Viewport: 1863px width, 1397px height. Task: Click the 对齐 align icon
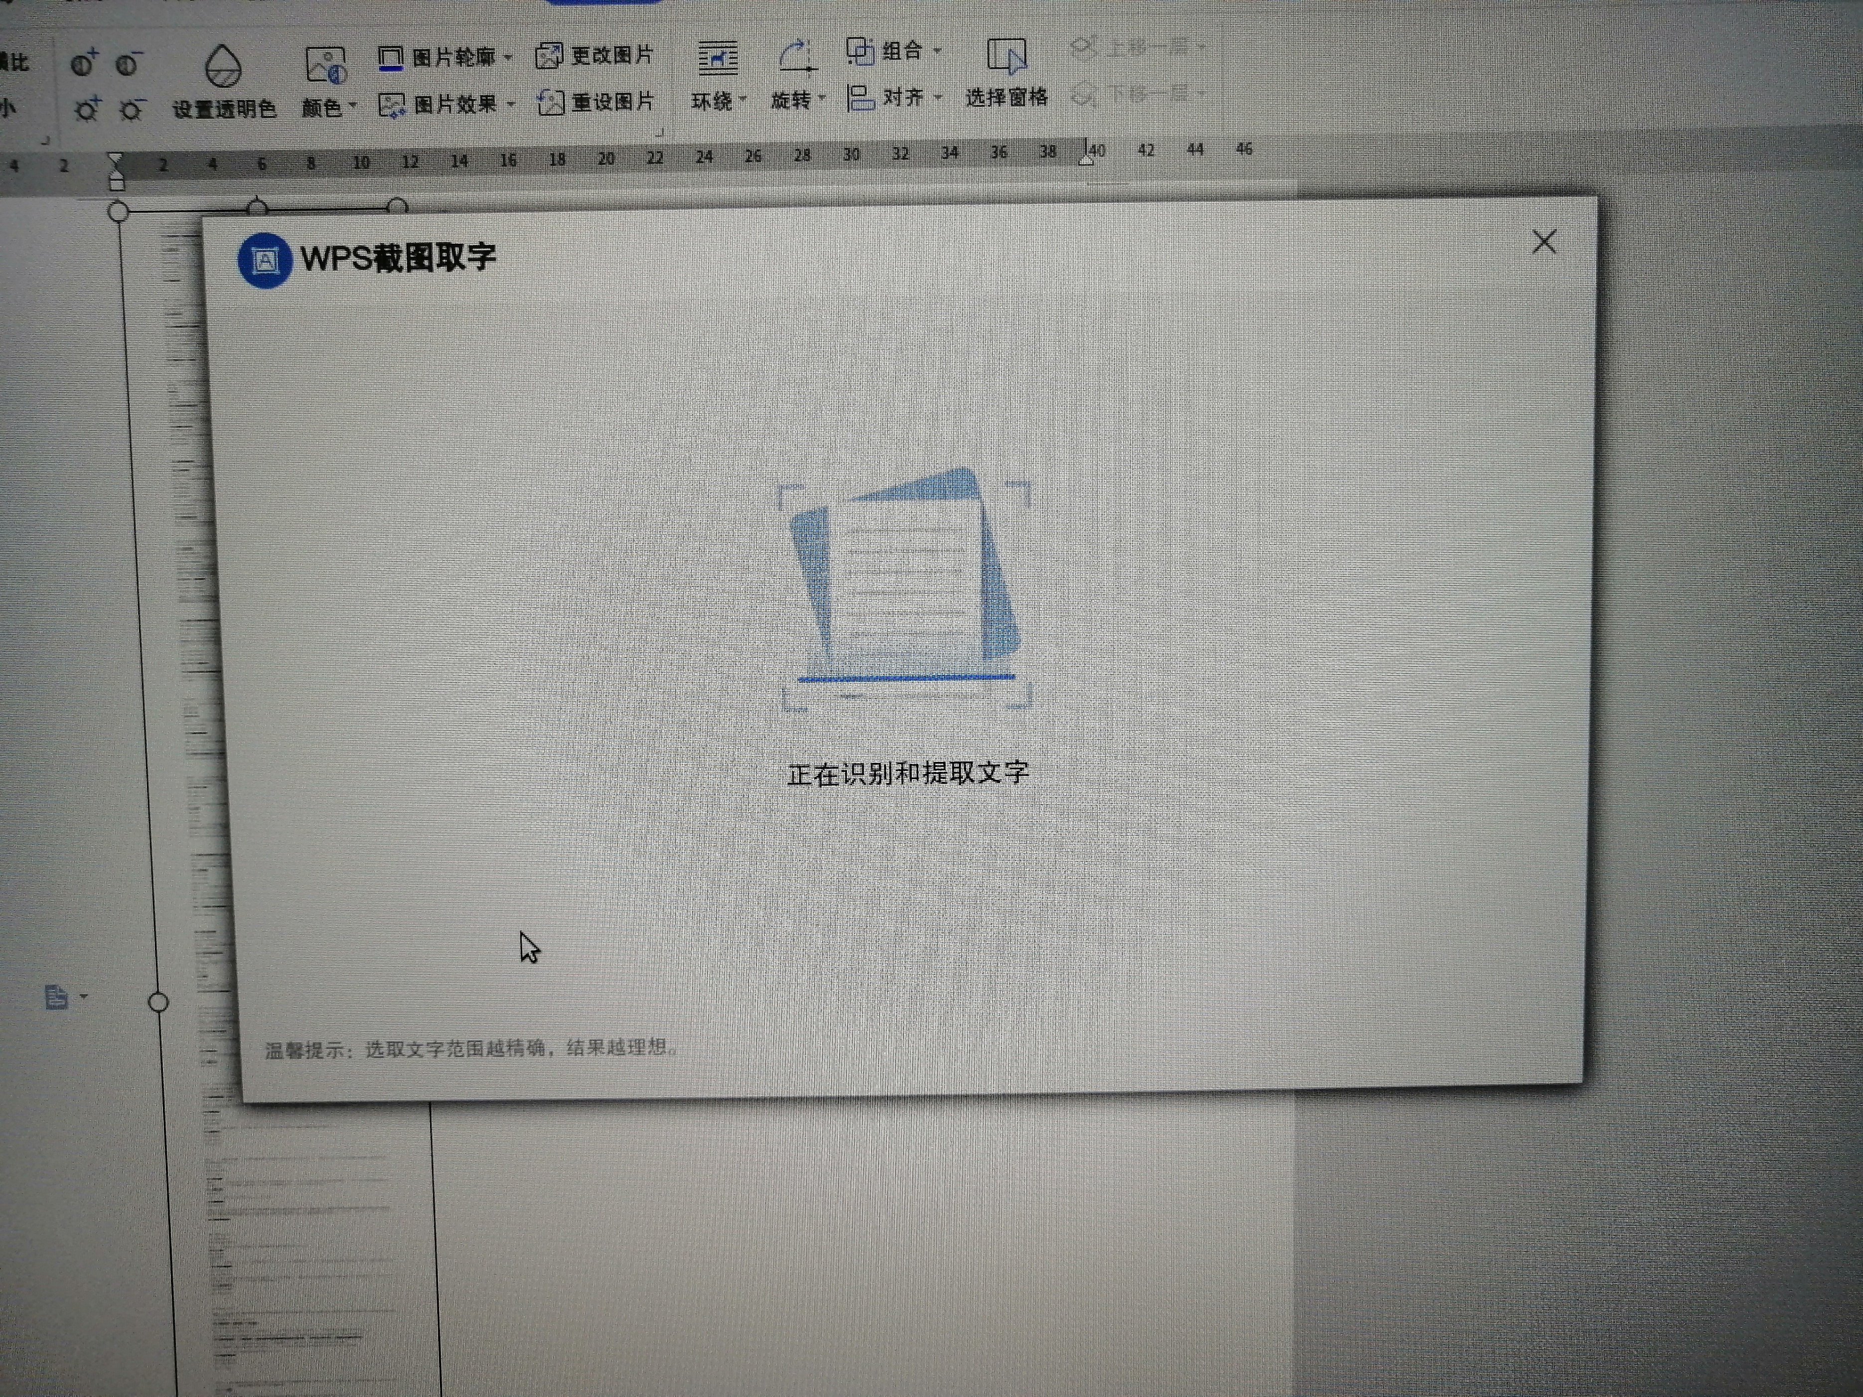coord(861,98)
